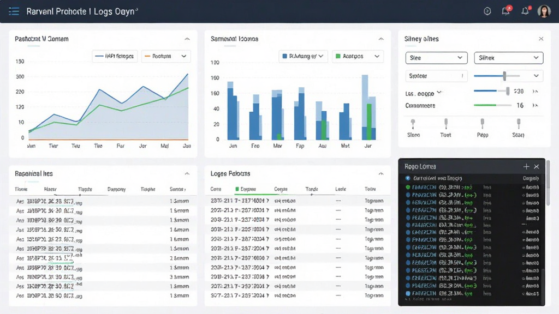Adjust the top blue slider beside Spoeer

click(497, 76)
